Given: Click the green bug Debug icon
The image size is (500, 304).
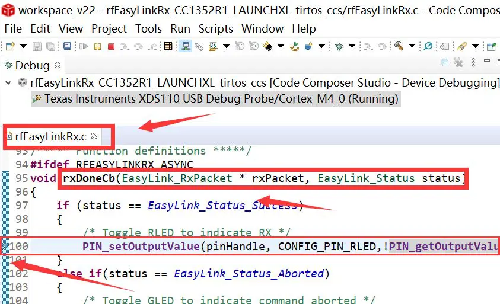Looking at the screenshot, I should click(x=339, y=47).
